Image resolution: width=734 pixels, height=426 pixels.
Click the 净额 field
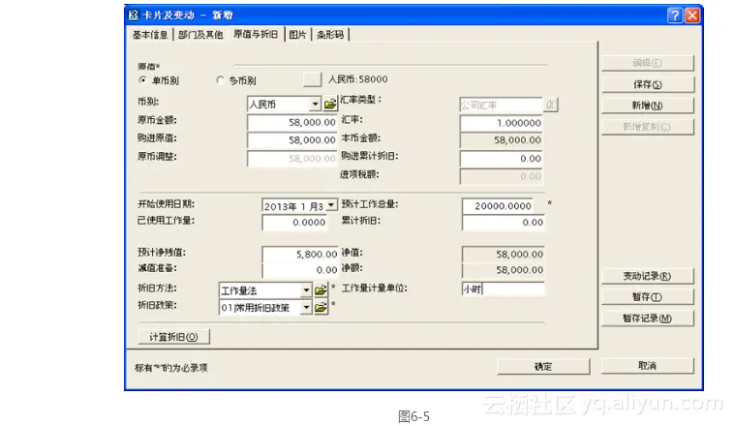coord(504,270)
